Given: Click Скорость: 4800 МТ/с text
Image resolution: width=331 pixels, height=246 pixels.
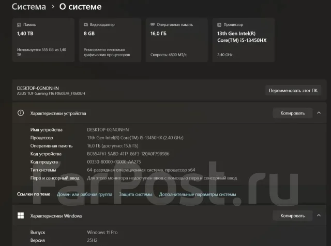Looking at the screenshot, I should (168, 55).
